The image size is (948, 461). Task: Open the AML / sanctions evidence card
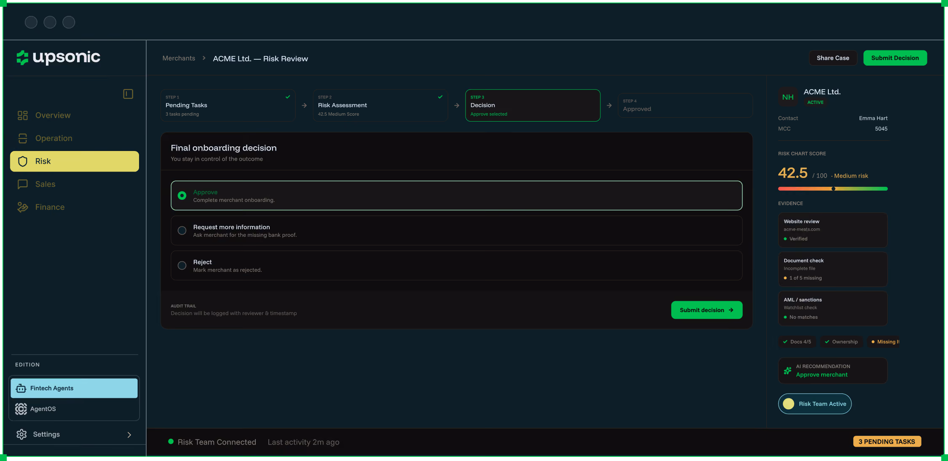coord(833,308)
